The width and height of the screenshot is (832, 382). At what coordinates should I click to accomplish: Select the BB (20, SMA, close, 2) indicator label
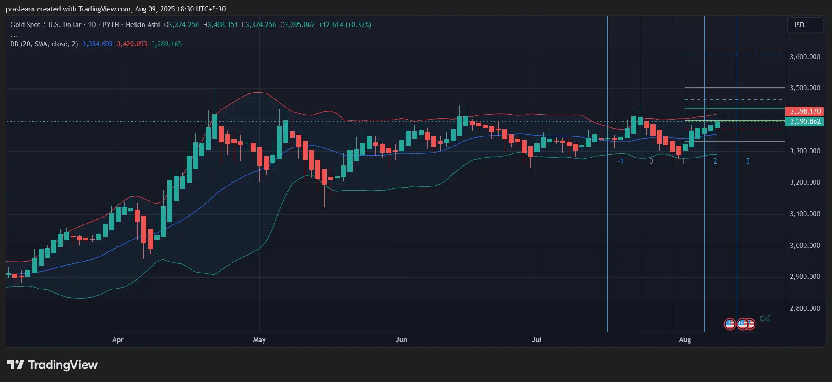click(x=44, y=44)
